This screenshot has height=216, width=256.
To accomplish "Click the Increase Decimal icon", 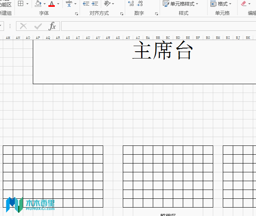I will pos(131,4).
